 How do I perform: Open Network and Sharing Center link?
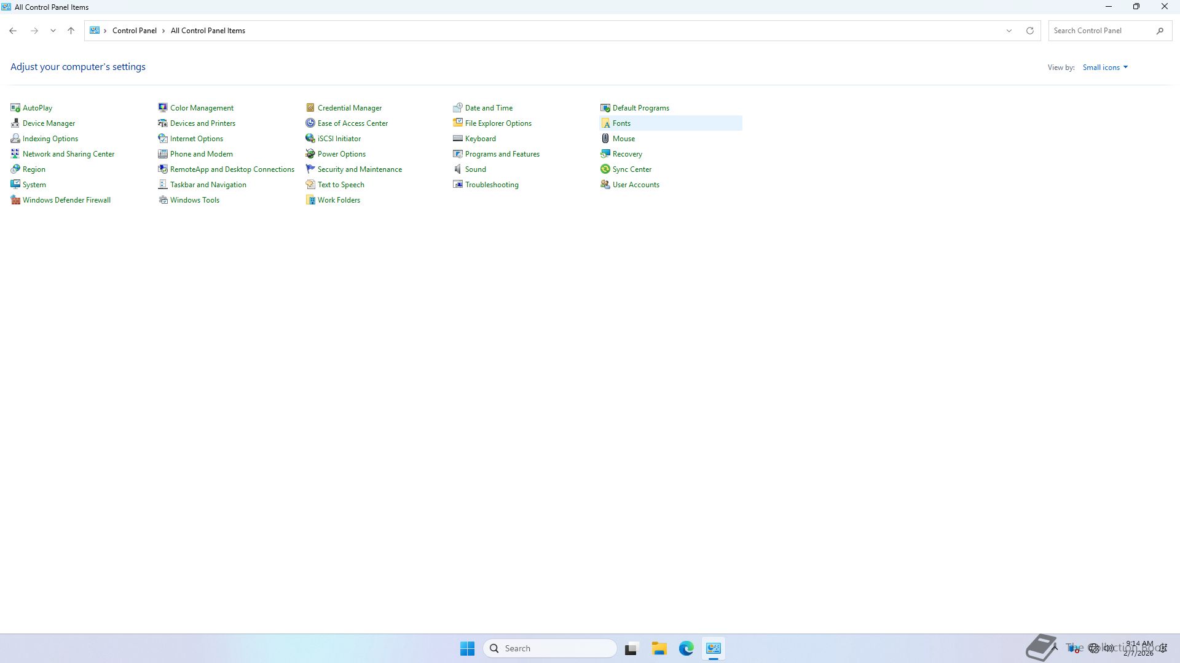68,154
